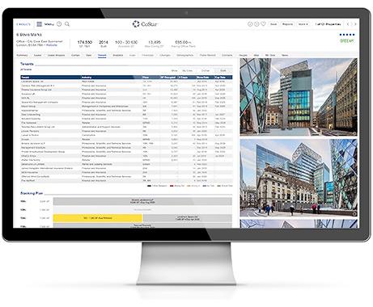The width and height of the screenshot is (373, 307).
Task: Click first circular icon beside heart
Action: click(250, 24)
